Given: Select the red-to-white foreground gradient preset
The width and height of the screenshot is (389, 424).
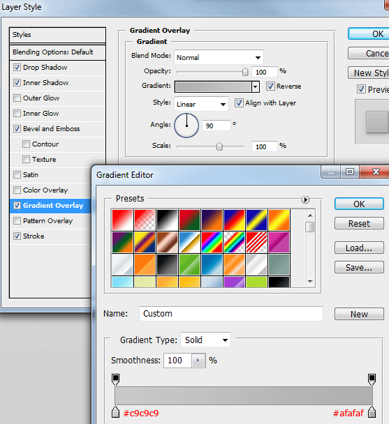Looking at the screenshot, I should pyautogui.click(x=122, y=220).
